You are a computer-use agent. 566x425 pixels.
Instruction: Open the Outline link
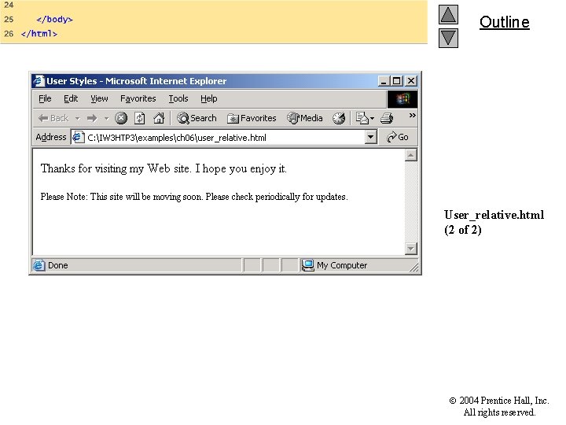tap(504, 22)
